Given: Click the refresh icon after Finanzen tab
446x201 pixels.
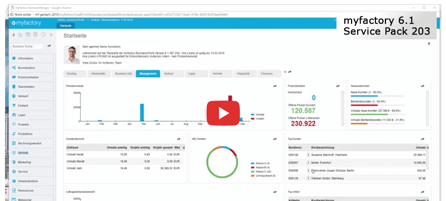Looking at the screenshot, I should pyautogui.click(x=285, y=72).
